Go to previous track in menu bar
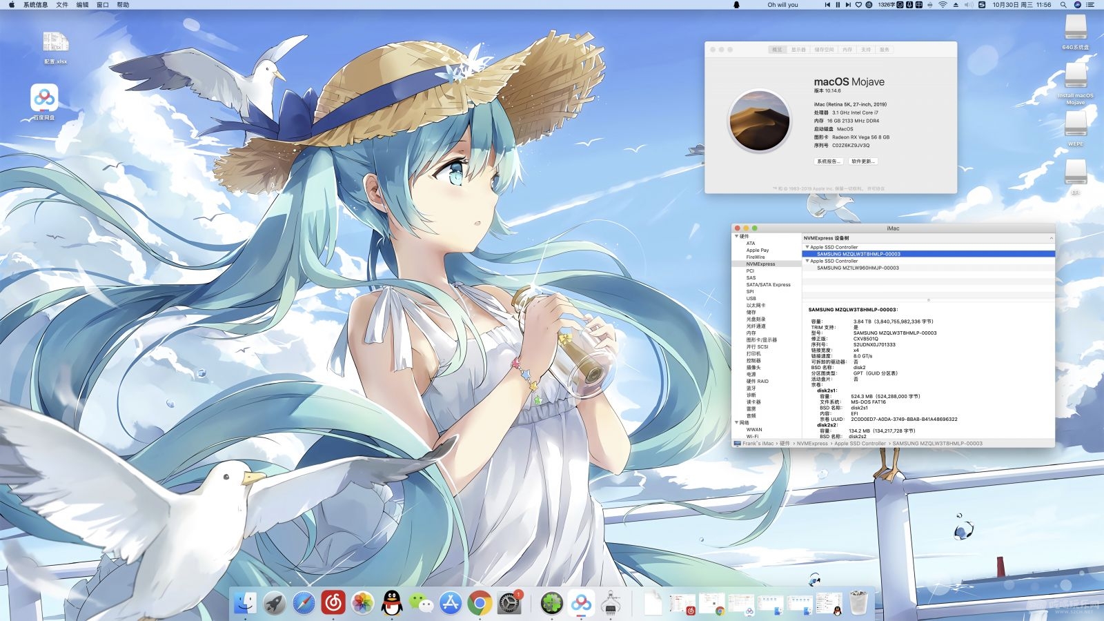1104x621 pixels. 827,5
